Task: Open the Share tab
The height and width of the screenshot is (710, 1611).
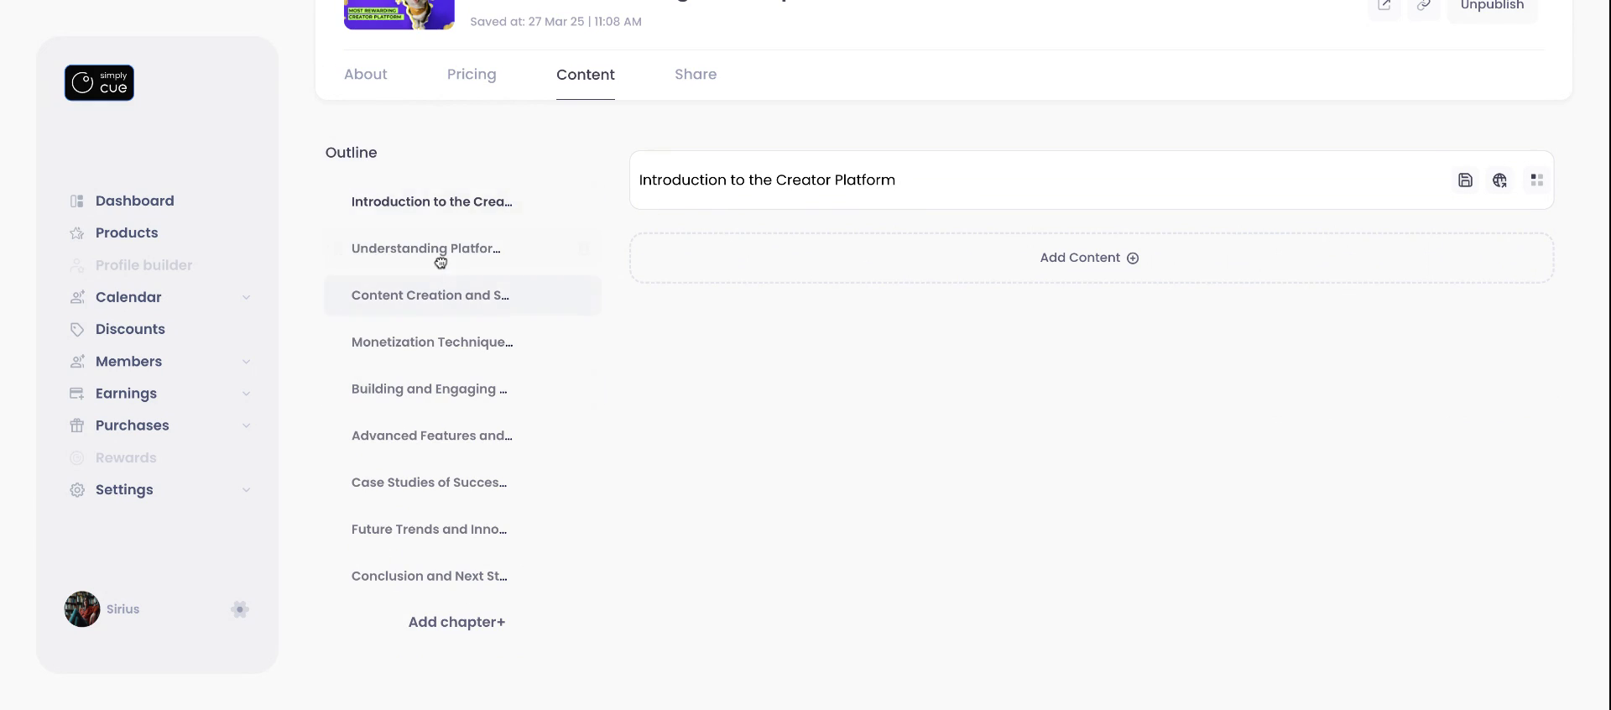Action: (x=696, y=75)
